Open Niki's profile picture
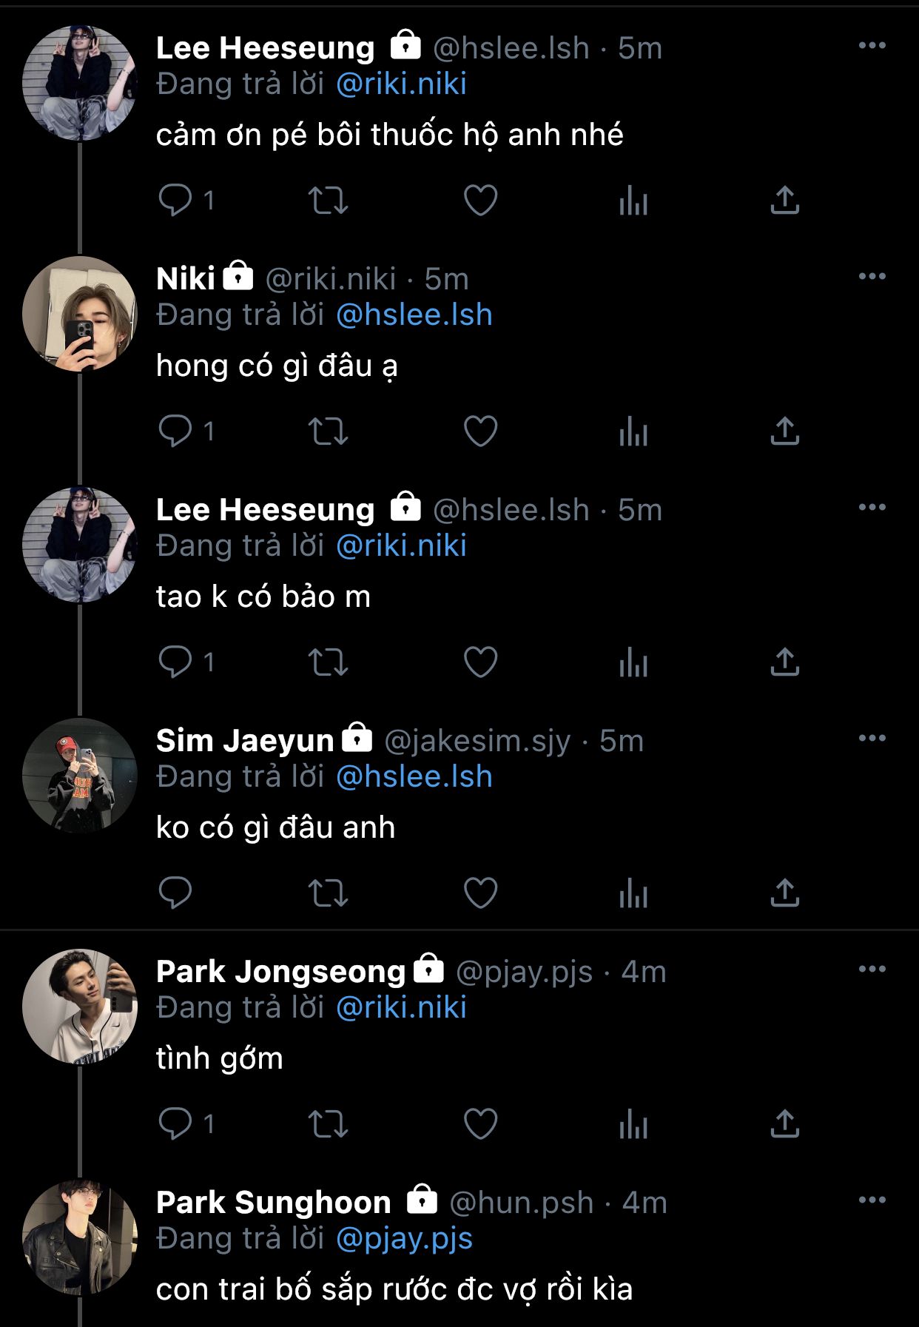Screen dimensions: 919x1327 pos(80,314)
